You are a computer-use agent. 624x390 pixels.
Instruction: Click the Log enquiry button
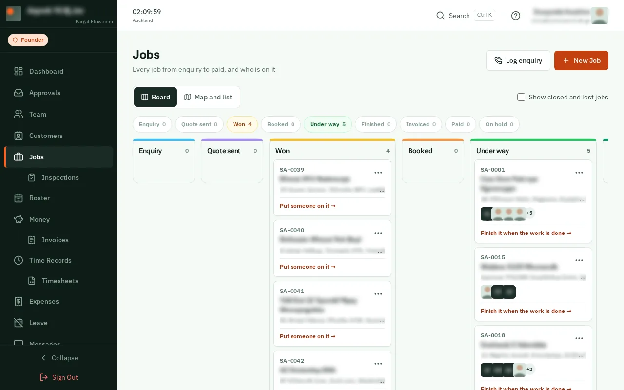pos(518,60)
